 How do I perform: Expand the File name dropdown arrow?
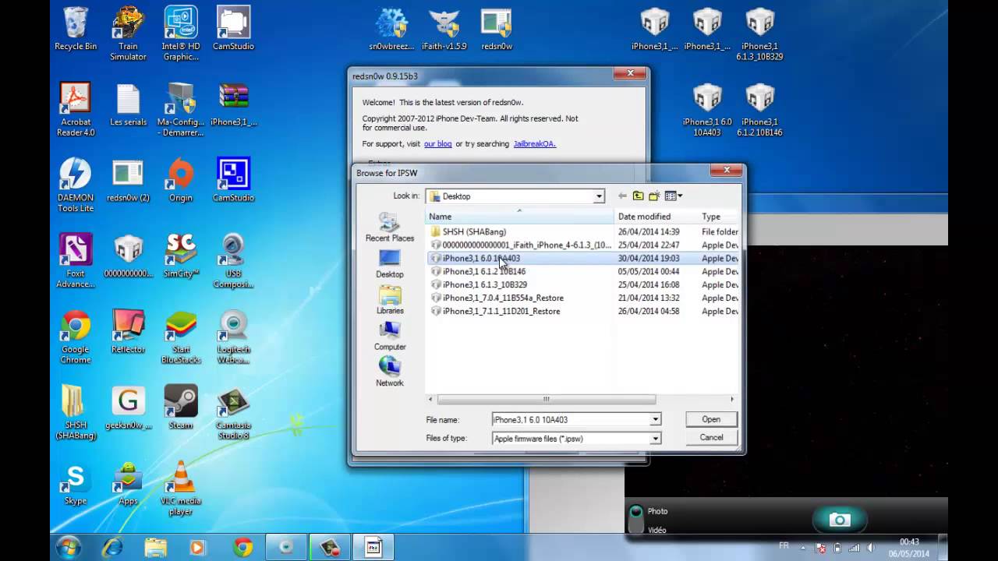pyautogui.click(x=655, y=419)
